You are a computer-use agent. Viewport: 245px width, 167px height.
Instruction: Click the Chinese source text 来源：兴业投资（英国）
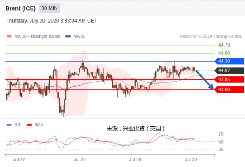(x=136, y=128)
